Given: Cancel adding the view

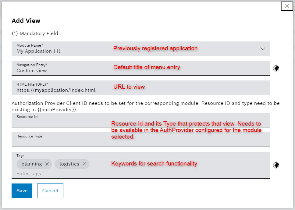Looking at the screenshot, I should (50, 191).
